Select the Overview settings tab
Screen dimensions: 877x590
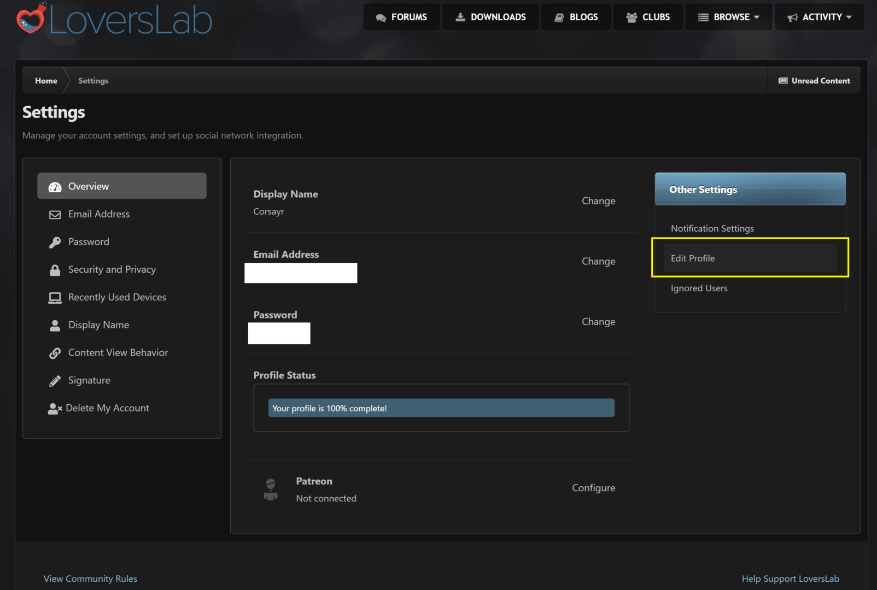(122, 186)
